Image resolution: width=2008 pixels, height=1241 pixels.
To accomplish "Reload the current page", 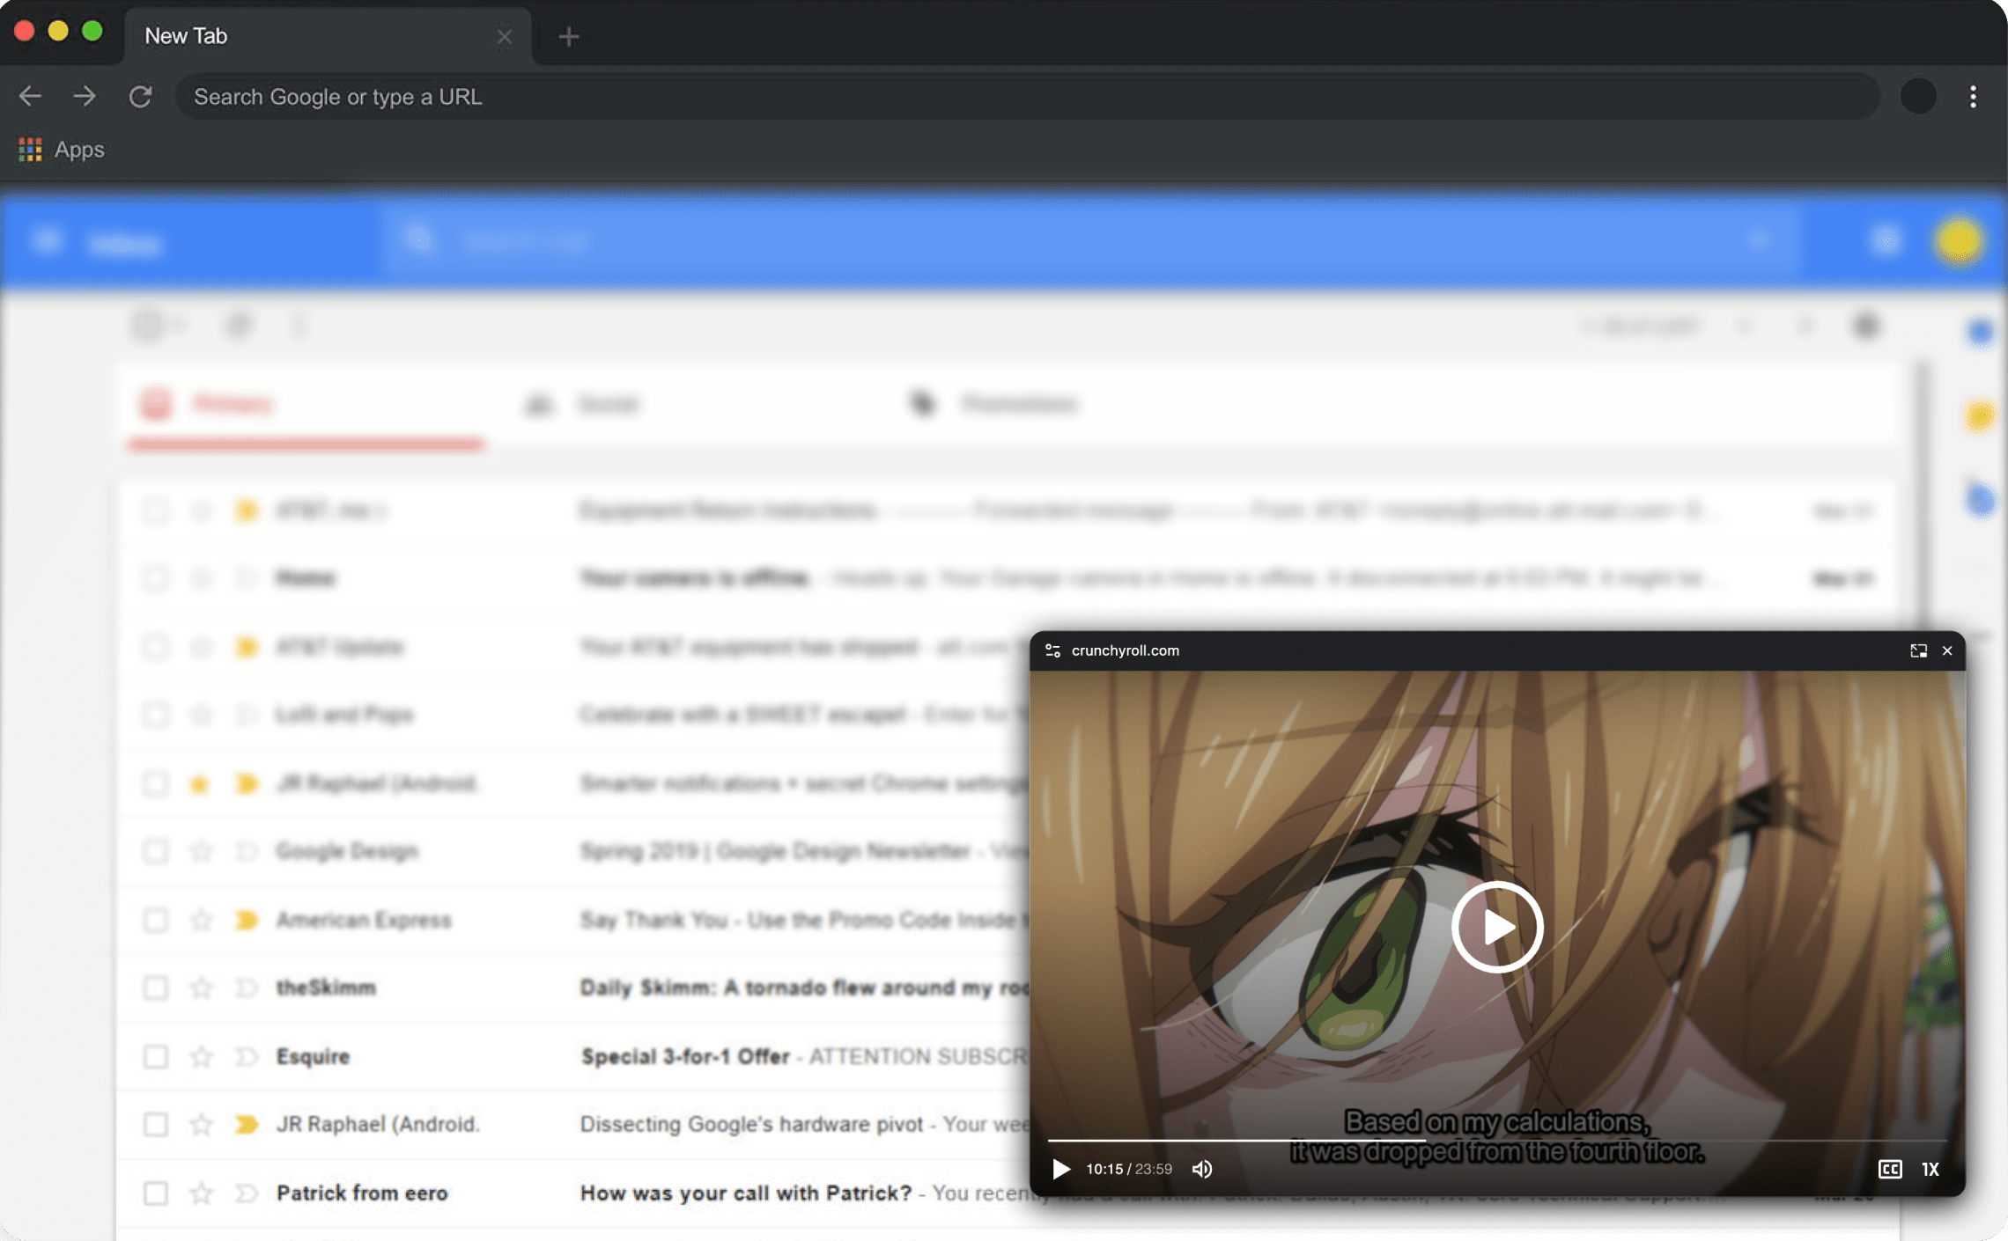I will (141, 97).
